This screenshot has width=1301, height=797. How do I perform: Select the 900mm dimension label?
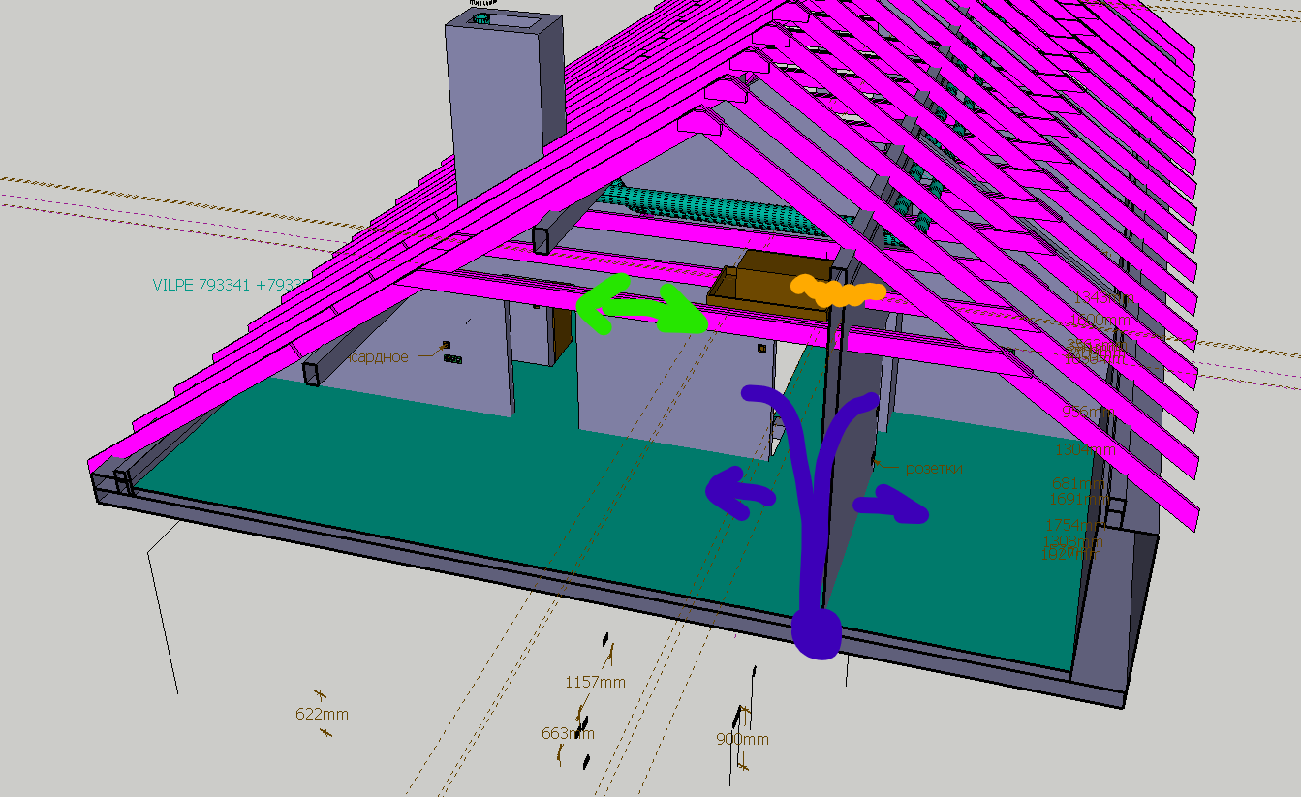(742, 739)
